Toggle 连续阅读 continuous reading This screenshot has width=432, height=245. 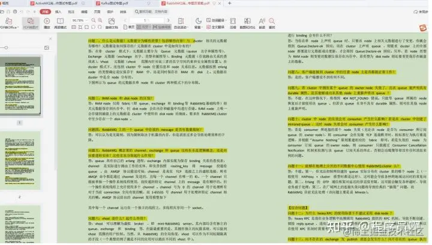(x=162, y=27)
